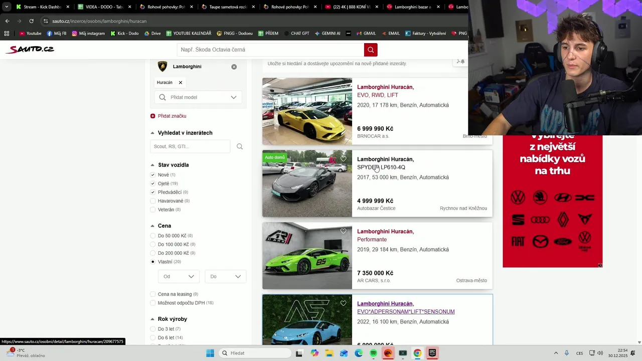This screenshot has width=642, height=361.
Task: Switch to the 4K 888 KONÍ YouTube tab
Action: [x=351, y=7]
